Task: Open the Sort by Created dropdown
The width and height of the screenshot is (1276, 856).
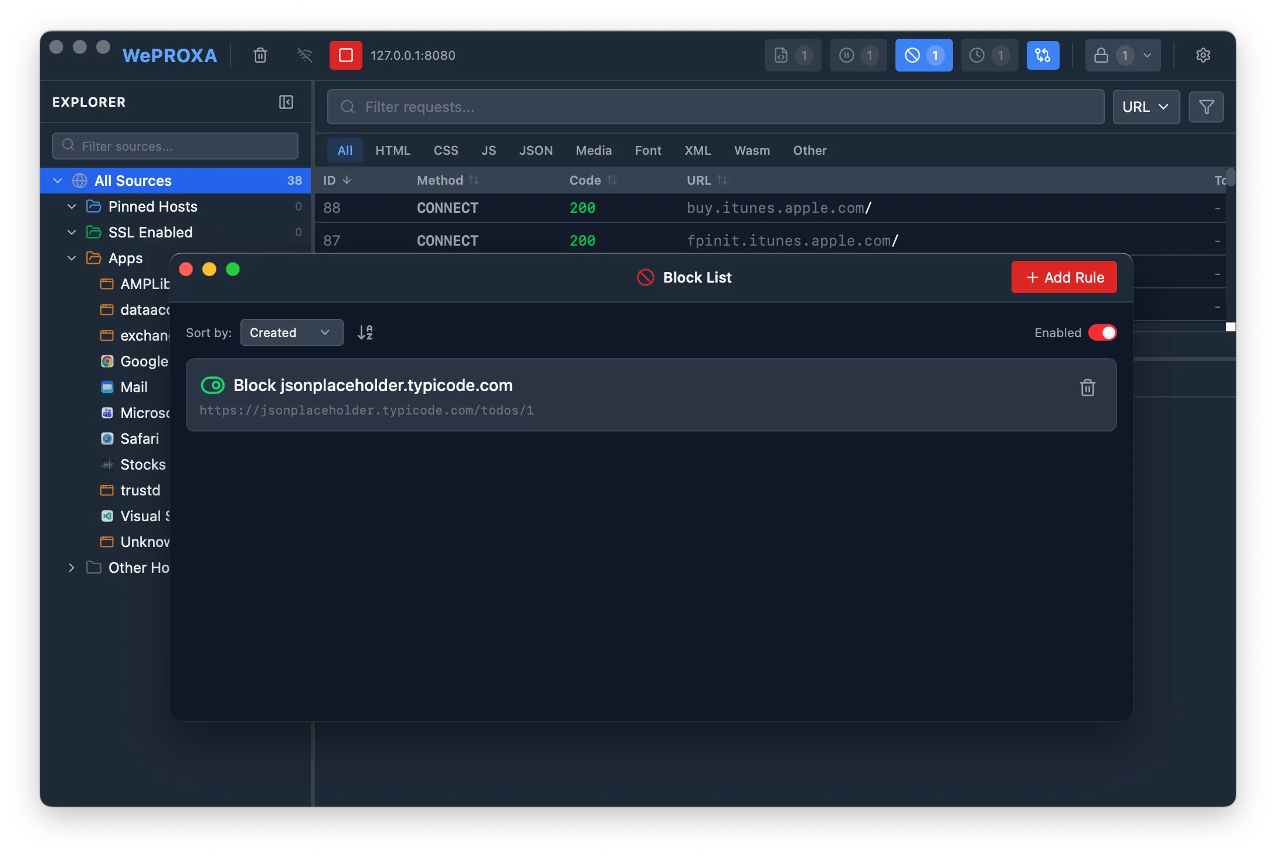Action: [291, 332]
